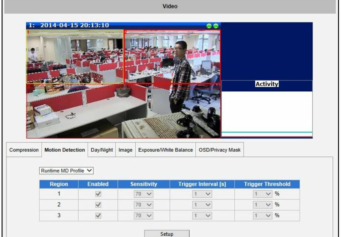The width and height of the screenshot is (341, 237).
Task: Click Region cell number 1
Action: click(x=59, y=194)
